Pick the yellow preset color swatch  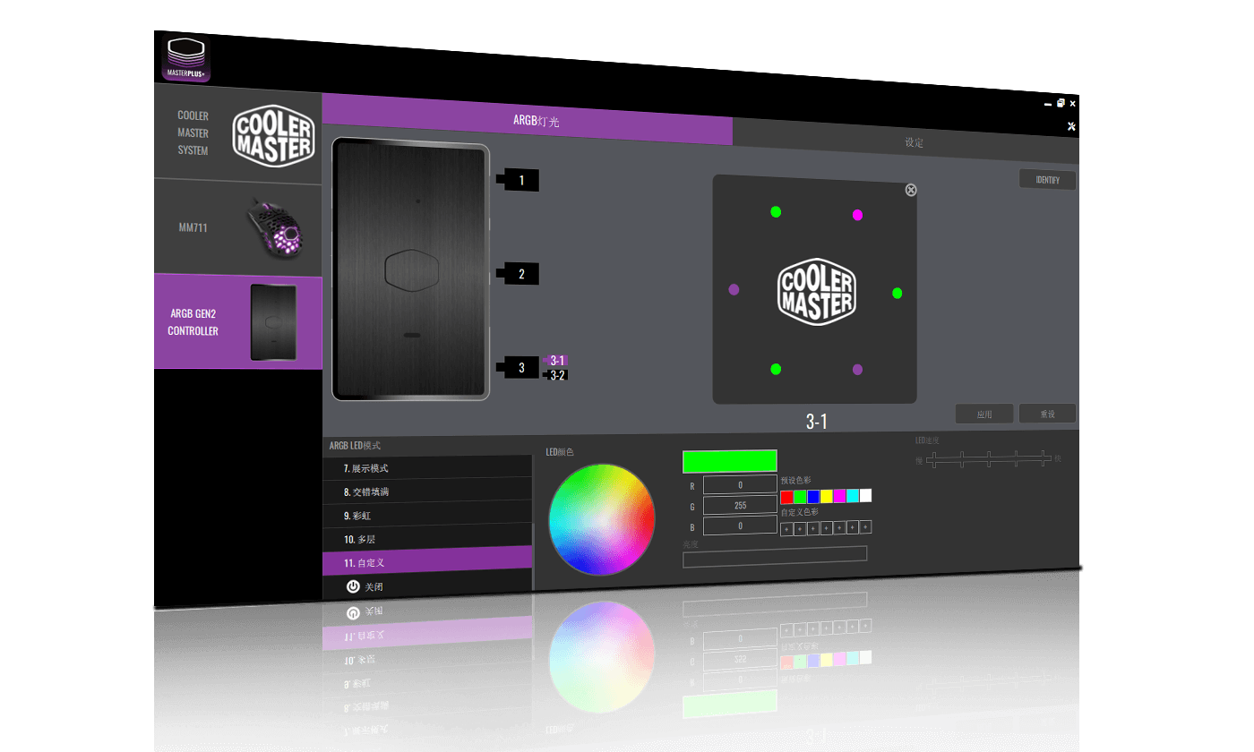tap(826, 496)
